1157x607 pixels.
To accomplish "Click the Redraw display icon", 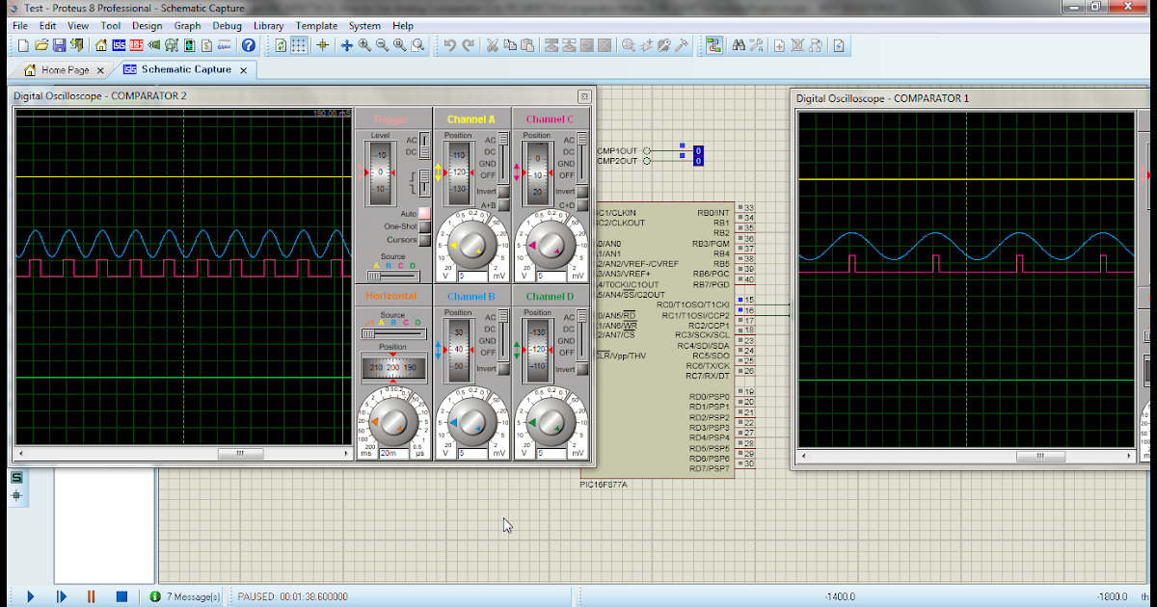I will point(281,46).
